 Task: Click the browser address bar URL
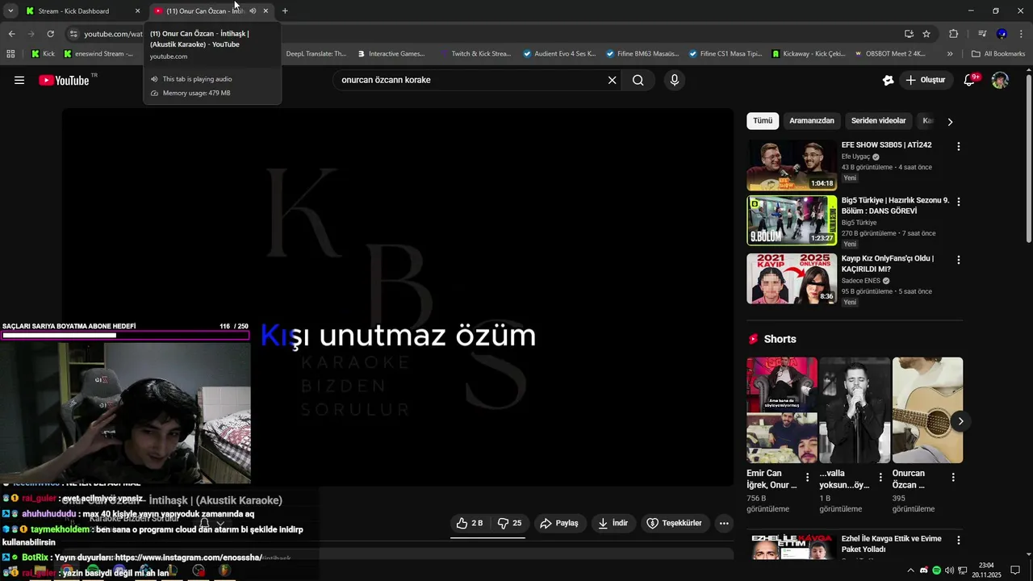click(x=113, y=34)
